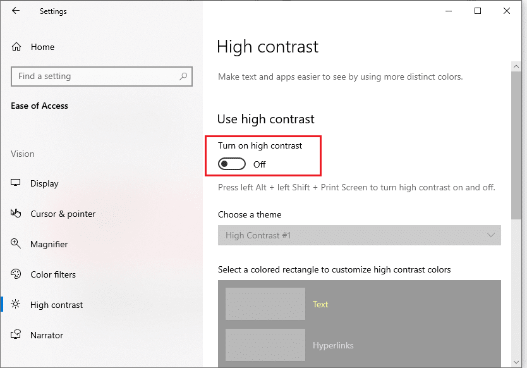
Task: Click the back arrow button
Action: [x=15, y=11]
